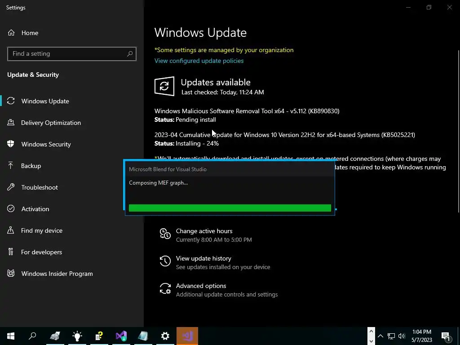Click the Composing MEF graph status text

pos(159,183)
